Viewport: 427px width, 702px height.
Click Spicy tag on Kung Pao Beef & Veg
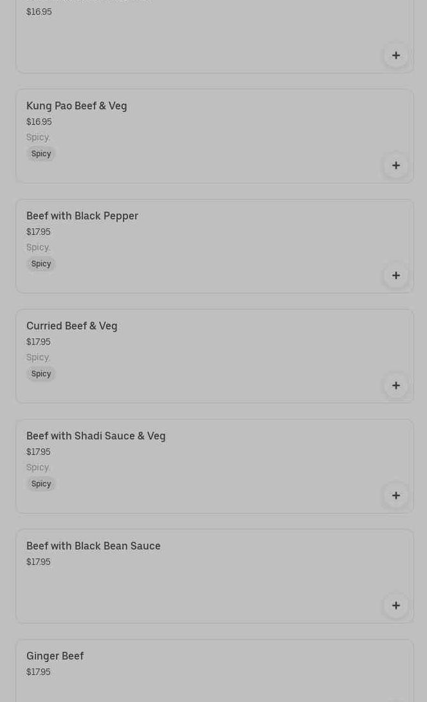tap(41, 154)
